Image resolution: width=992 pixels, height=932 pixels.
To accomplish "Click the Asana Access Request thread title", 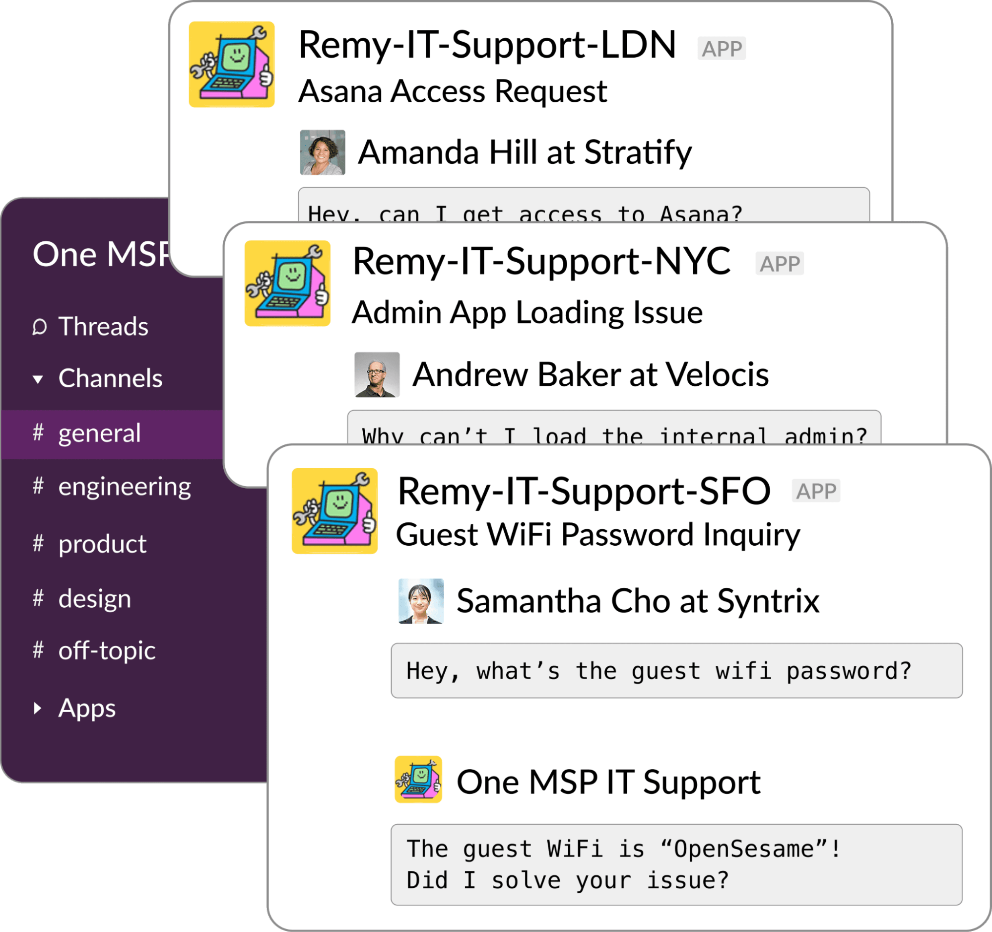I will 452,91.
